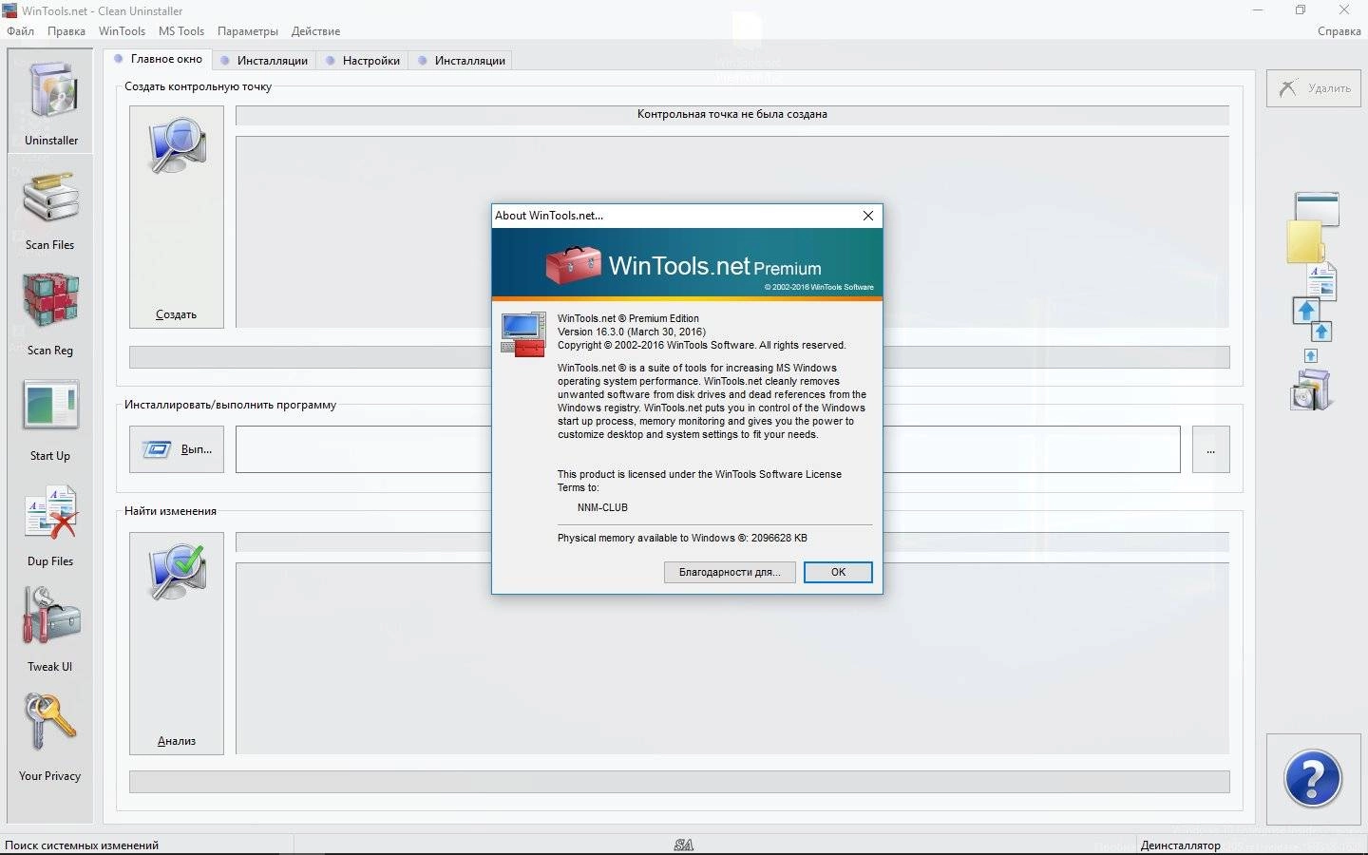Click the Анализ button with checkmark
This screenshot has height=855, width=1368.
pos(177,643)
